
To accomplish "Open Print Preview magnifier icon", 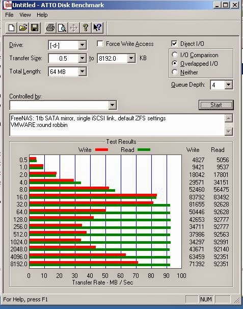I will click(x=62, y=28).
